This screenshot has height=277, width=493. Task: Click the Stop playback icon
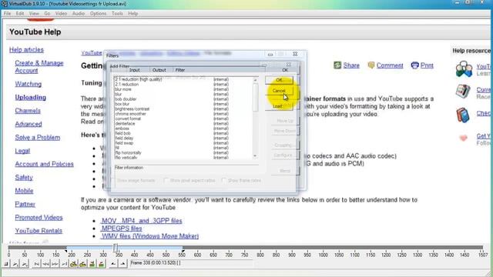[x=6, y=264]
